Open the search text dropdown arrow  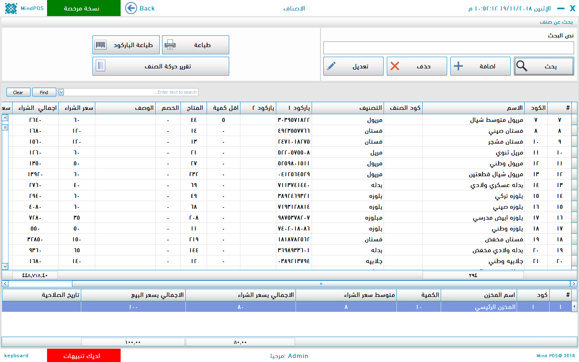click(x=61, y=92)
